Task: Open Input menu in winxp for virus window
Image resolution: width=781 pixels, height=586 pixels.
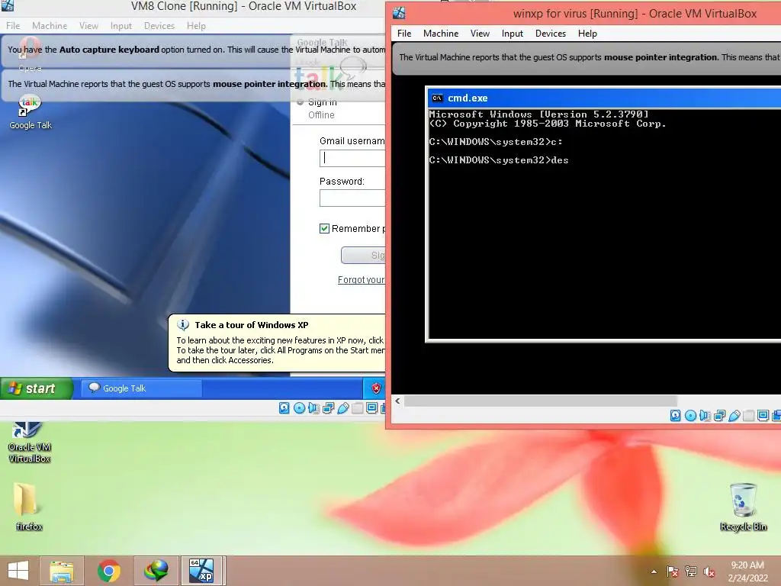Action: (512, 34)
